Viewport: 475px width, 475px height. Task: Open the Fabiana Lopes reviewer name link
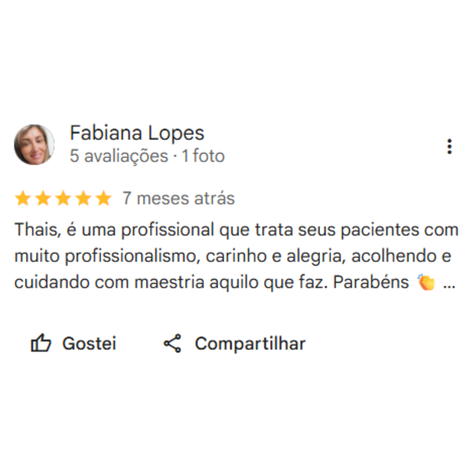coord(137,133)
